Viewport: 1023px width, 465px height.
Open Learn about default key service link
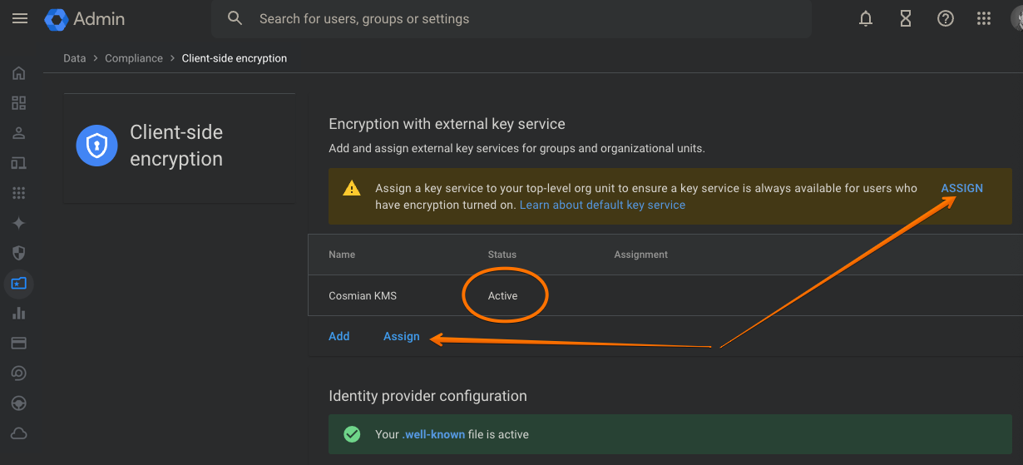602,205
